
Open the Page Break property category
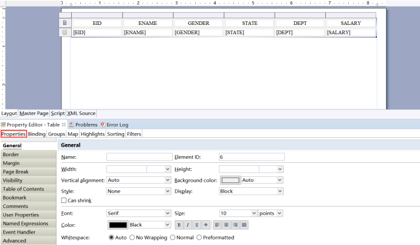point(29,171)
